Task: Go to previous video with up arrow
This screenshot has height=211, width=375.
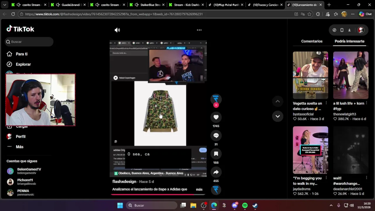Action: coord(277,101)
